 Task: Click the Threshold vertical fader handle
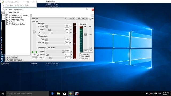click(34, 32)
